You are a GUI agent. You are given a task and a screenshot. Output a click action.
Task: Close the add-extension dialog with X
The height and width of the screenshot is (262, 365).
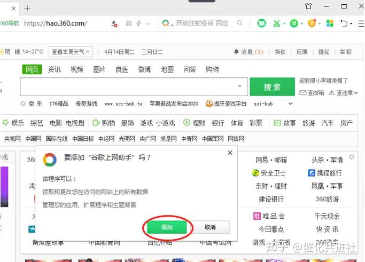[x=230, y=153]
